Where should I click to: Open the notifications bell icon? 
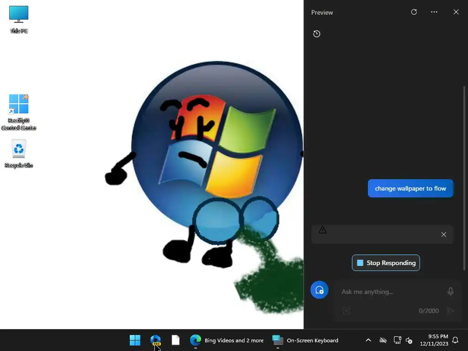coord(456,340)
